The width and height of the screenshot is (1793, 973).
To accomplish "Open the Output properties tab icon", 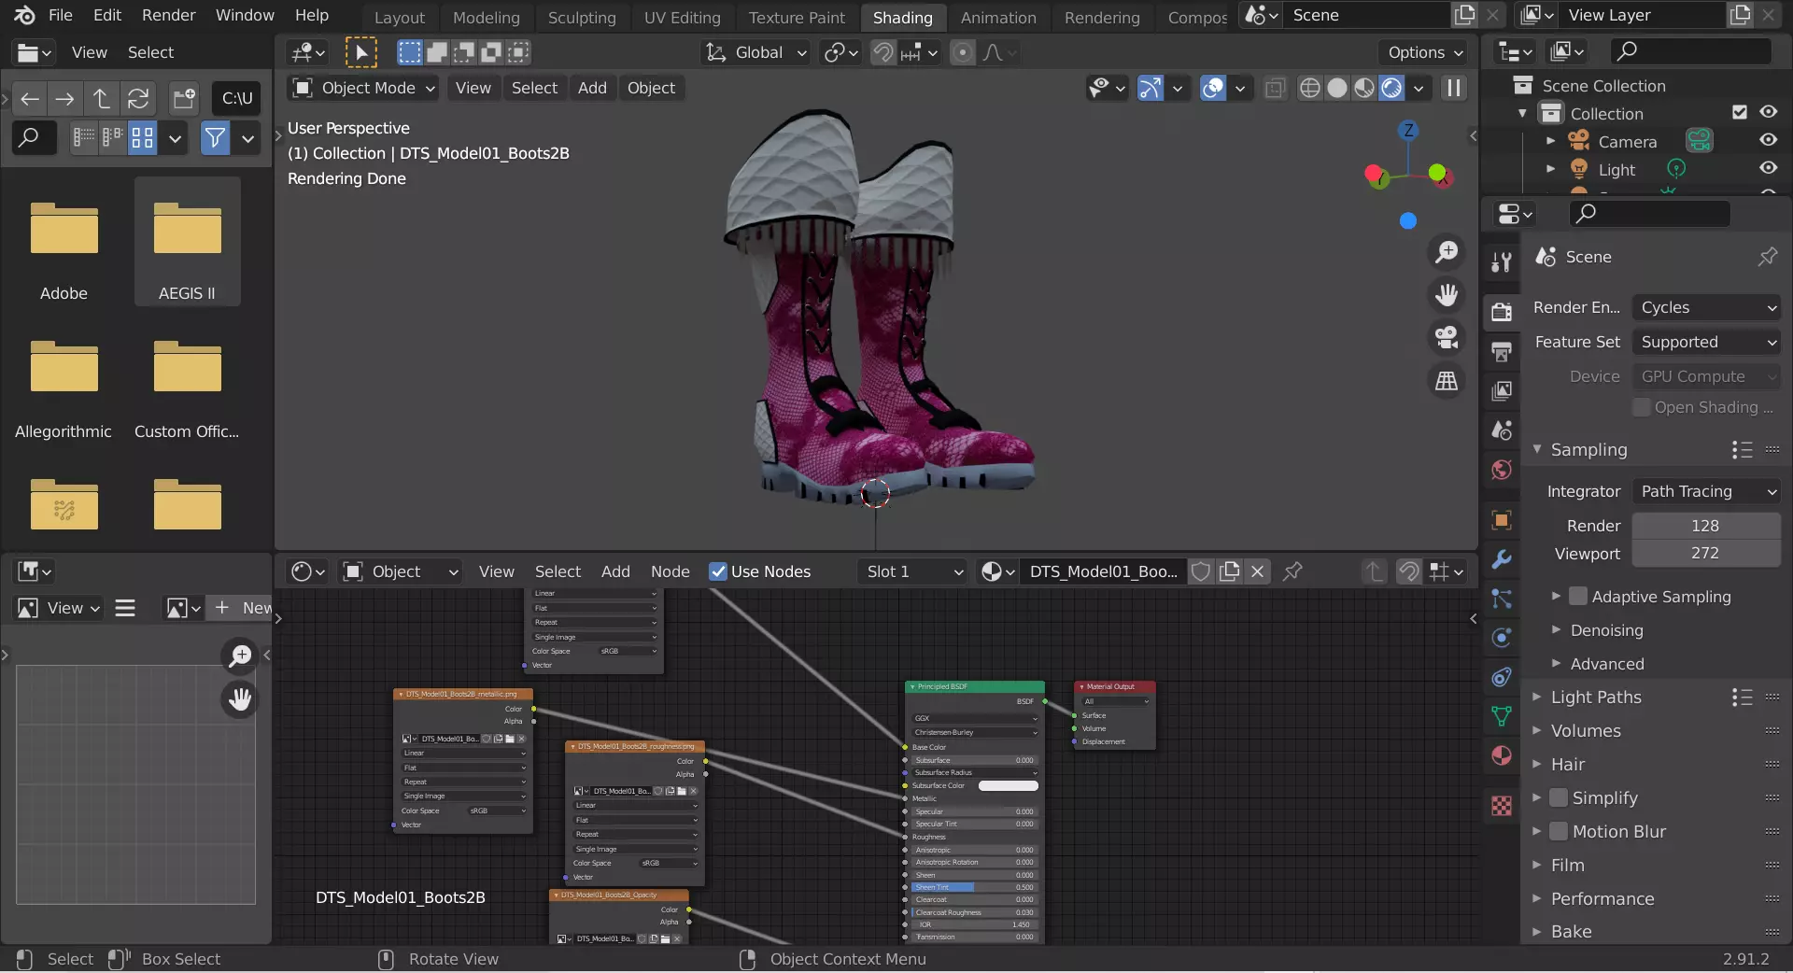I will pyautogui.click(x=1502, y=352).
